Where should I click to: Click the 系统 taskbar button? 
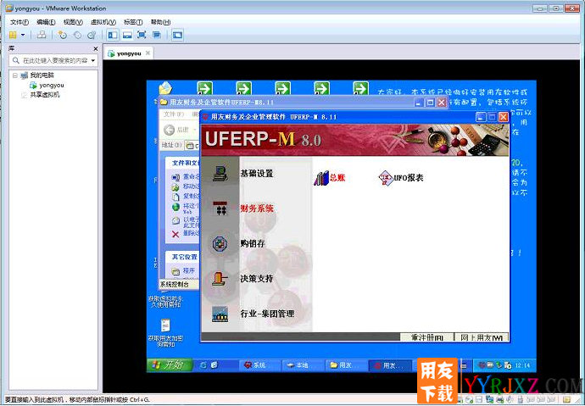point(259,365)
